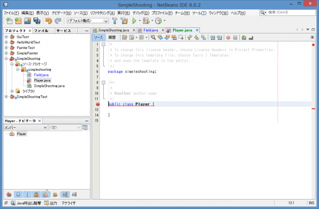Switch to Field.java editor tab

coord(151,30)
